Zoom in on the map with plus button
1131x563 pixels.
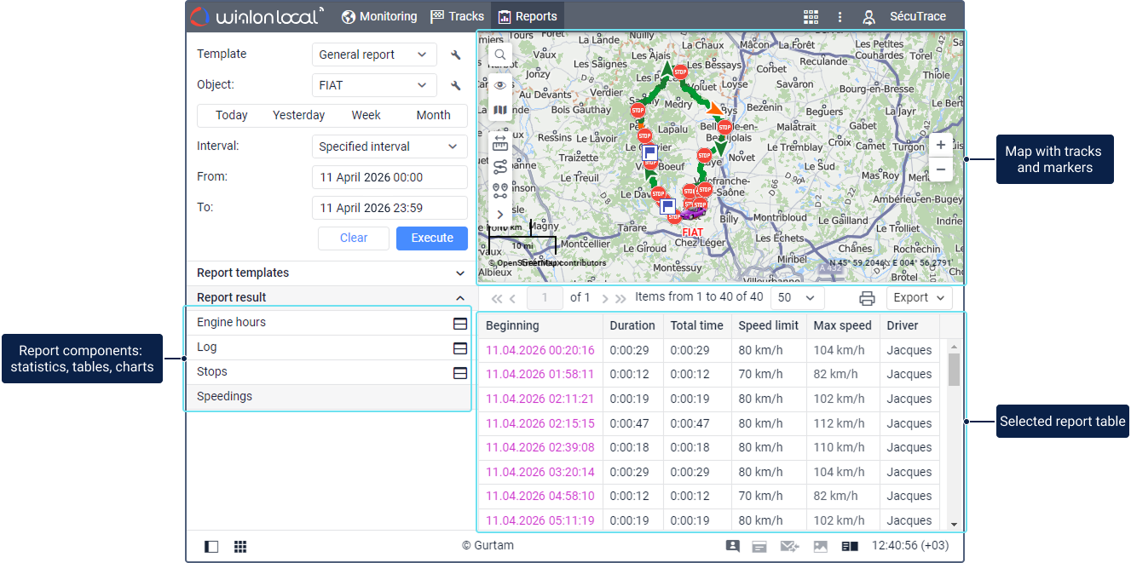tap(941, 145)
